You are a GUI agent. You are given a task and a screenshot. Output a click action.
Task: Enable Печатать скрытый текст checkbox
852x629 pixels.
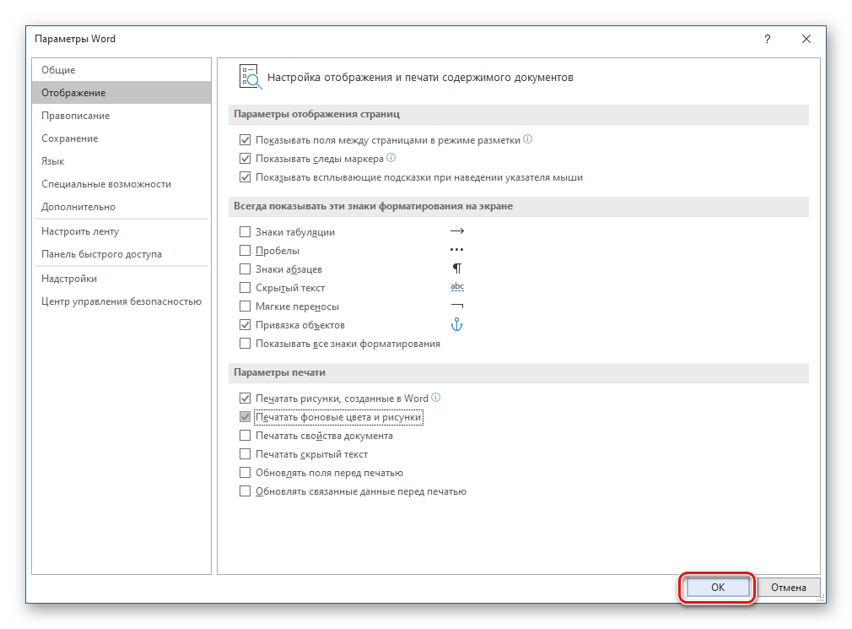click(245, 454)
